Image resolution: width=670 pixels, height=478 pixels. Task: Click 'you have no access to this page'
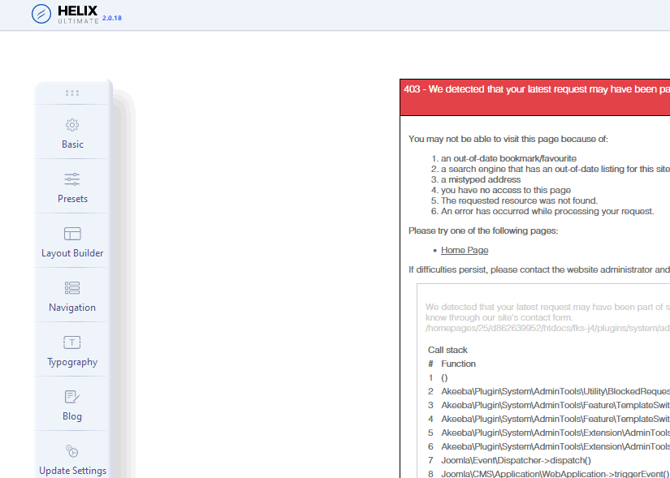pos(506,190)
